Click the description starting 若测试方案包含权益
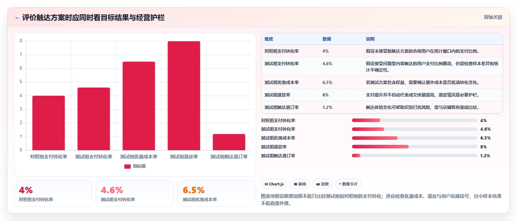 (423, 82)
